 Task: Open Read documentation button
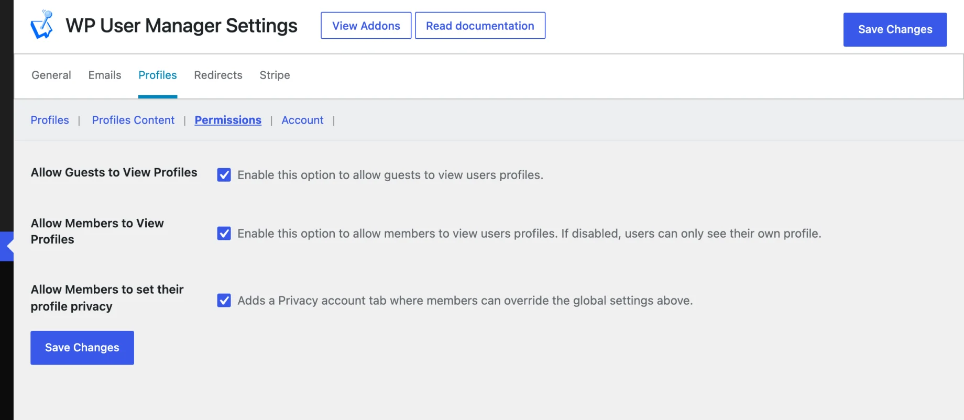click(x=480, y=26)
